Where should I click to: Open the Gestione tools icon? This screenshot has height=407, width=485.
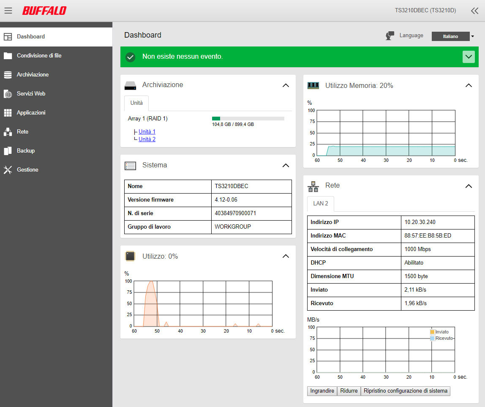click(x=8, y=170)
